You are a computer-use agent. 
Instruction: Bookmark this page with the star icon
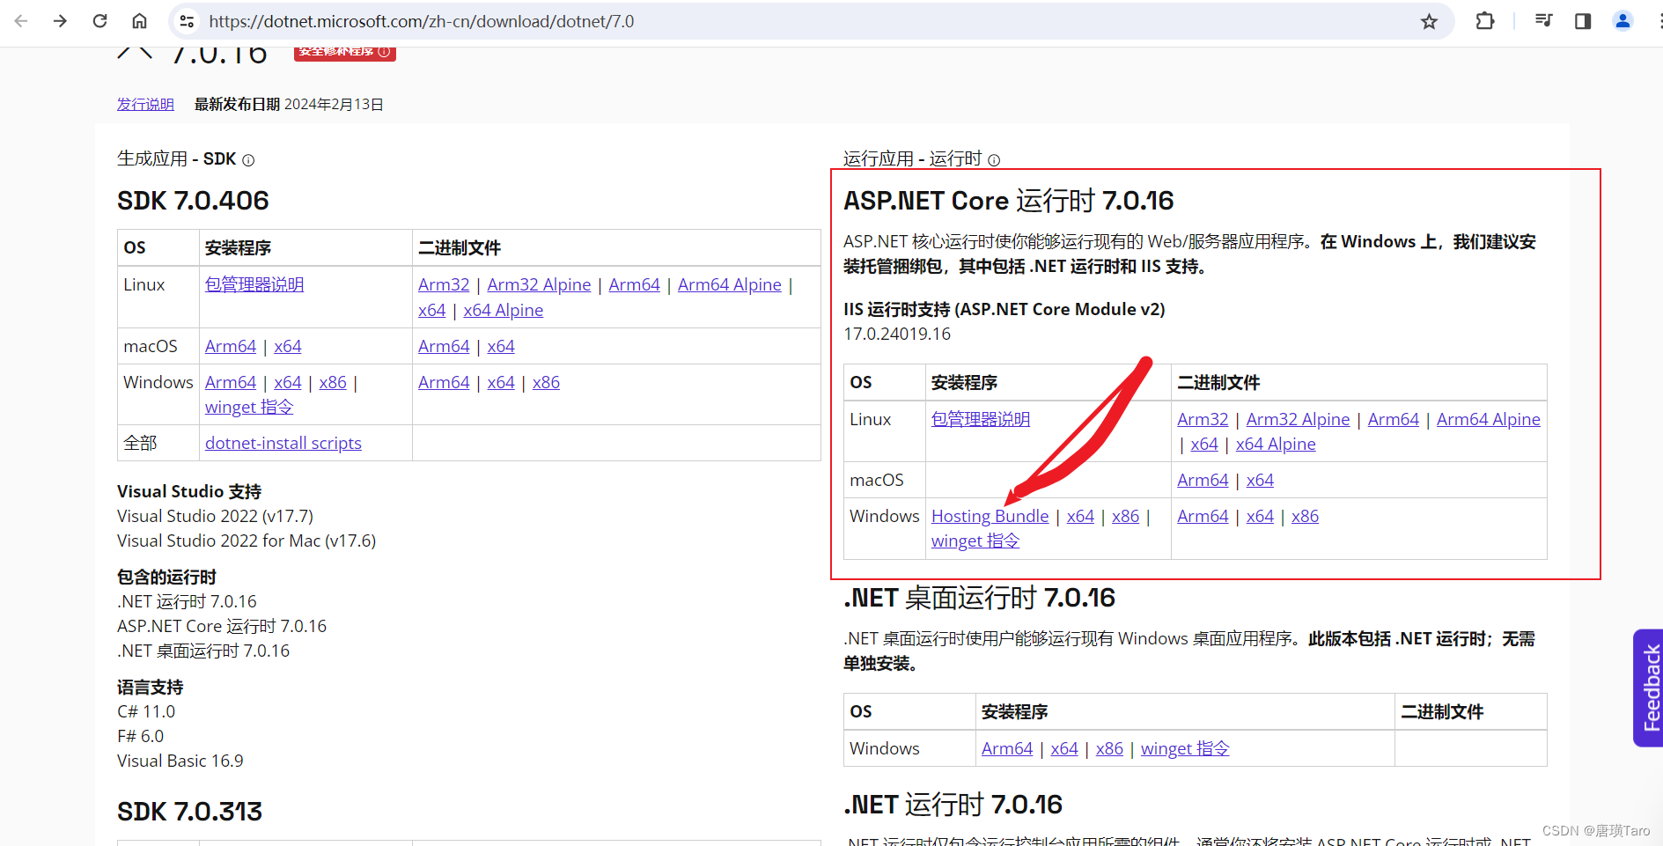click(x=1429, y=21)
